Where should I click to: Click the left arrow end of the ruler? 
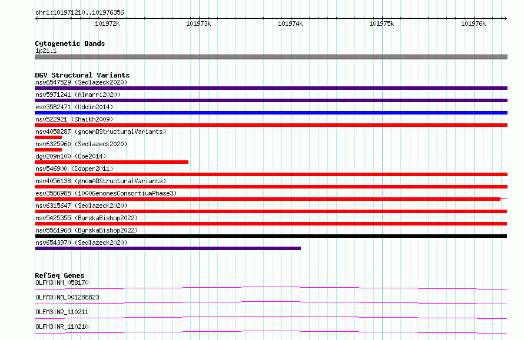(37, 18)
